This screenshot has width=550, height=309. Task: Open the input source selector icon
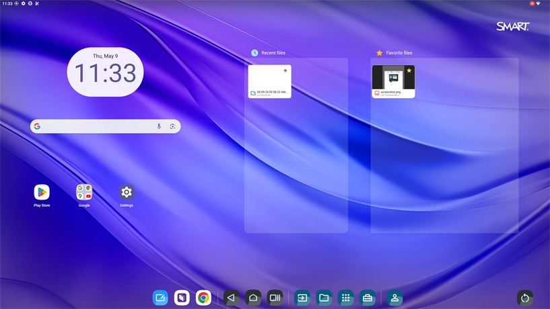tap(303, 298)
